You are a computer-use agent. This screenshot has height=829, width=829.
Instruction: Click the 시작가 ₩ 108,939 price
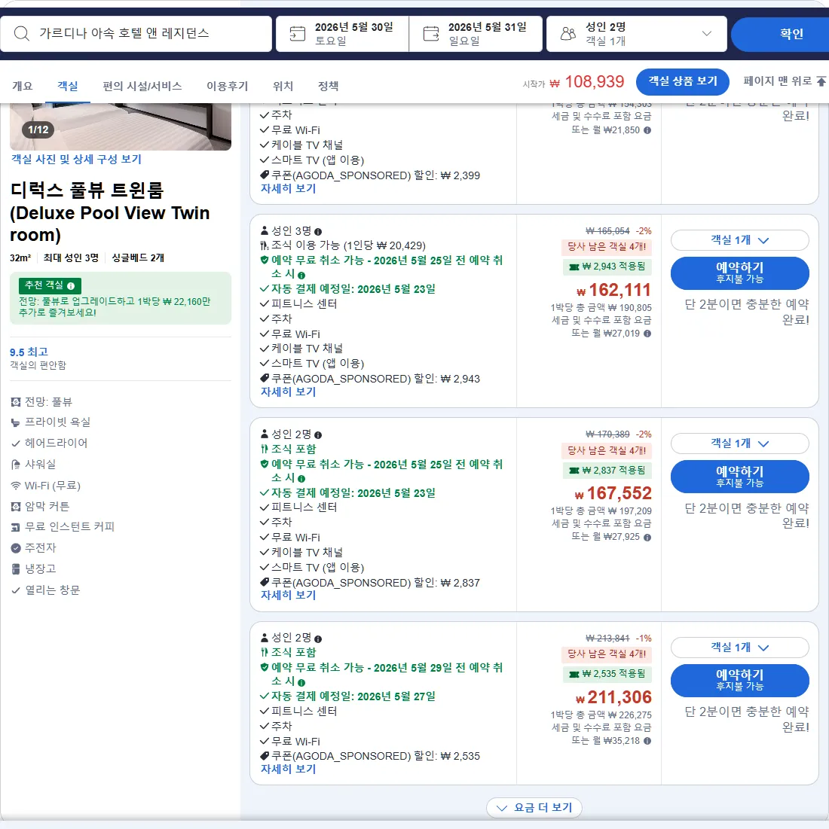pyautogui.click(x=574, y=82)
